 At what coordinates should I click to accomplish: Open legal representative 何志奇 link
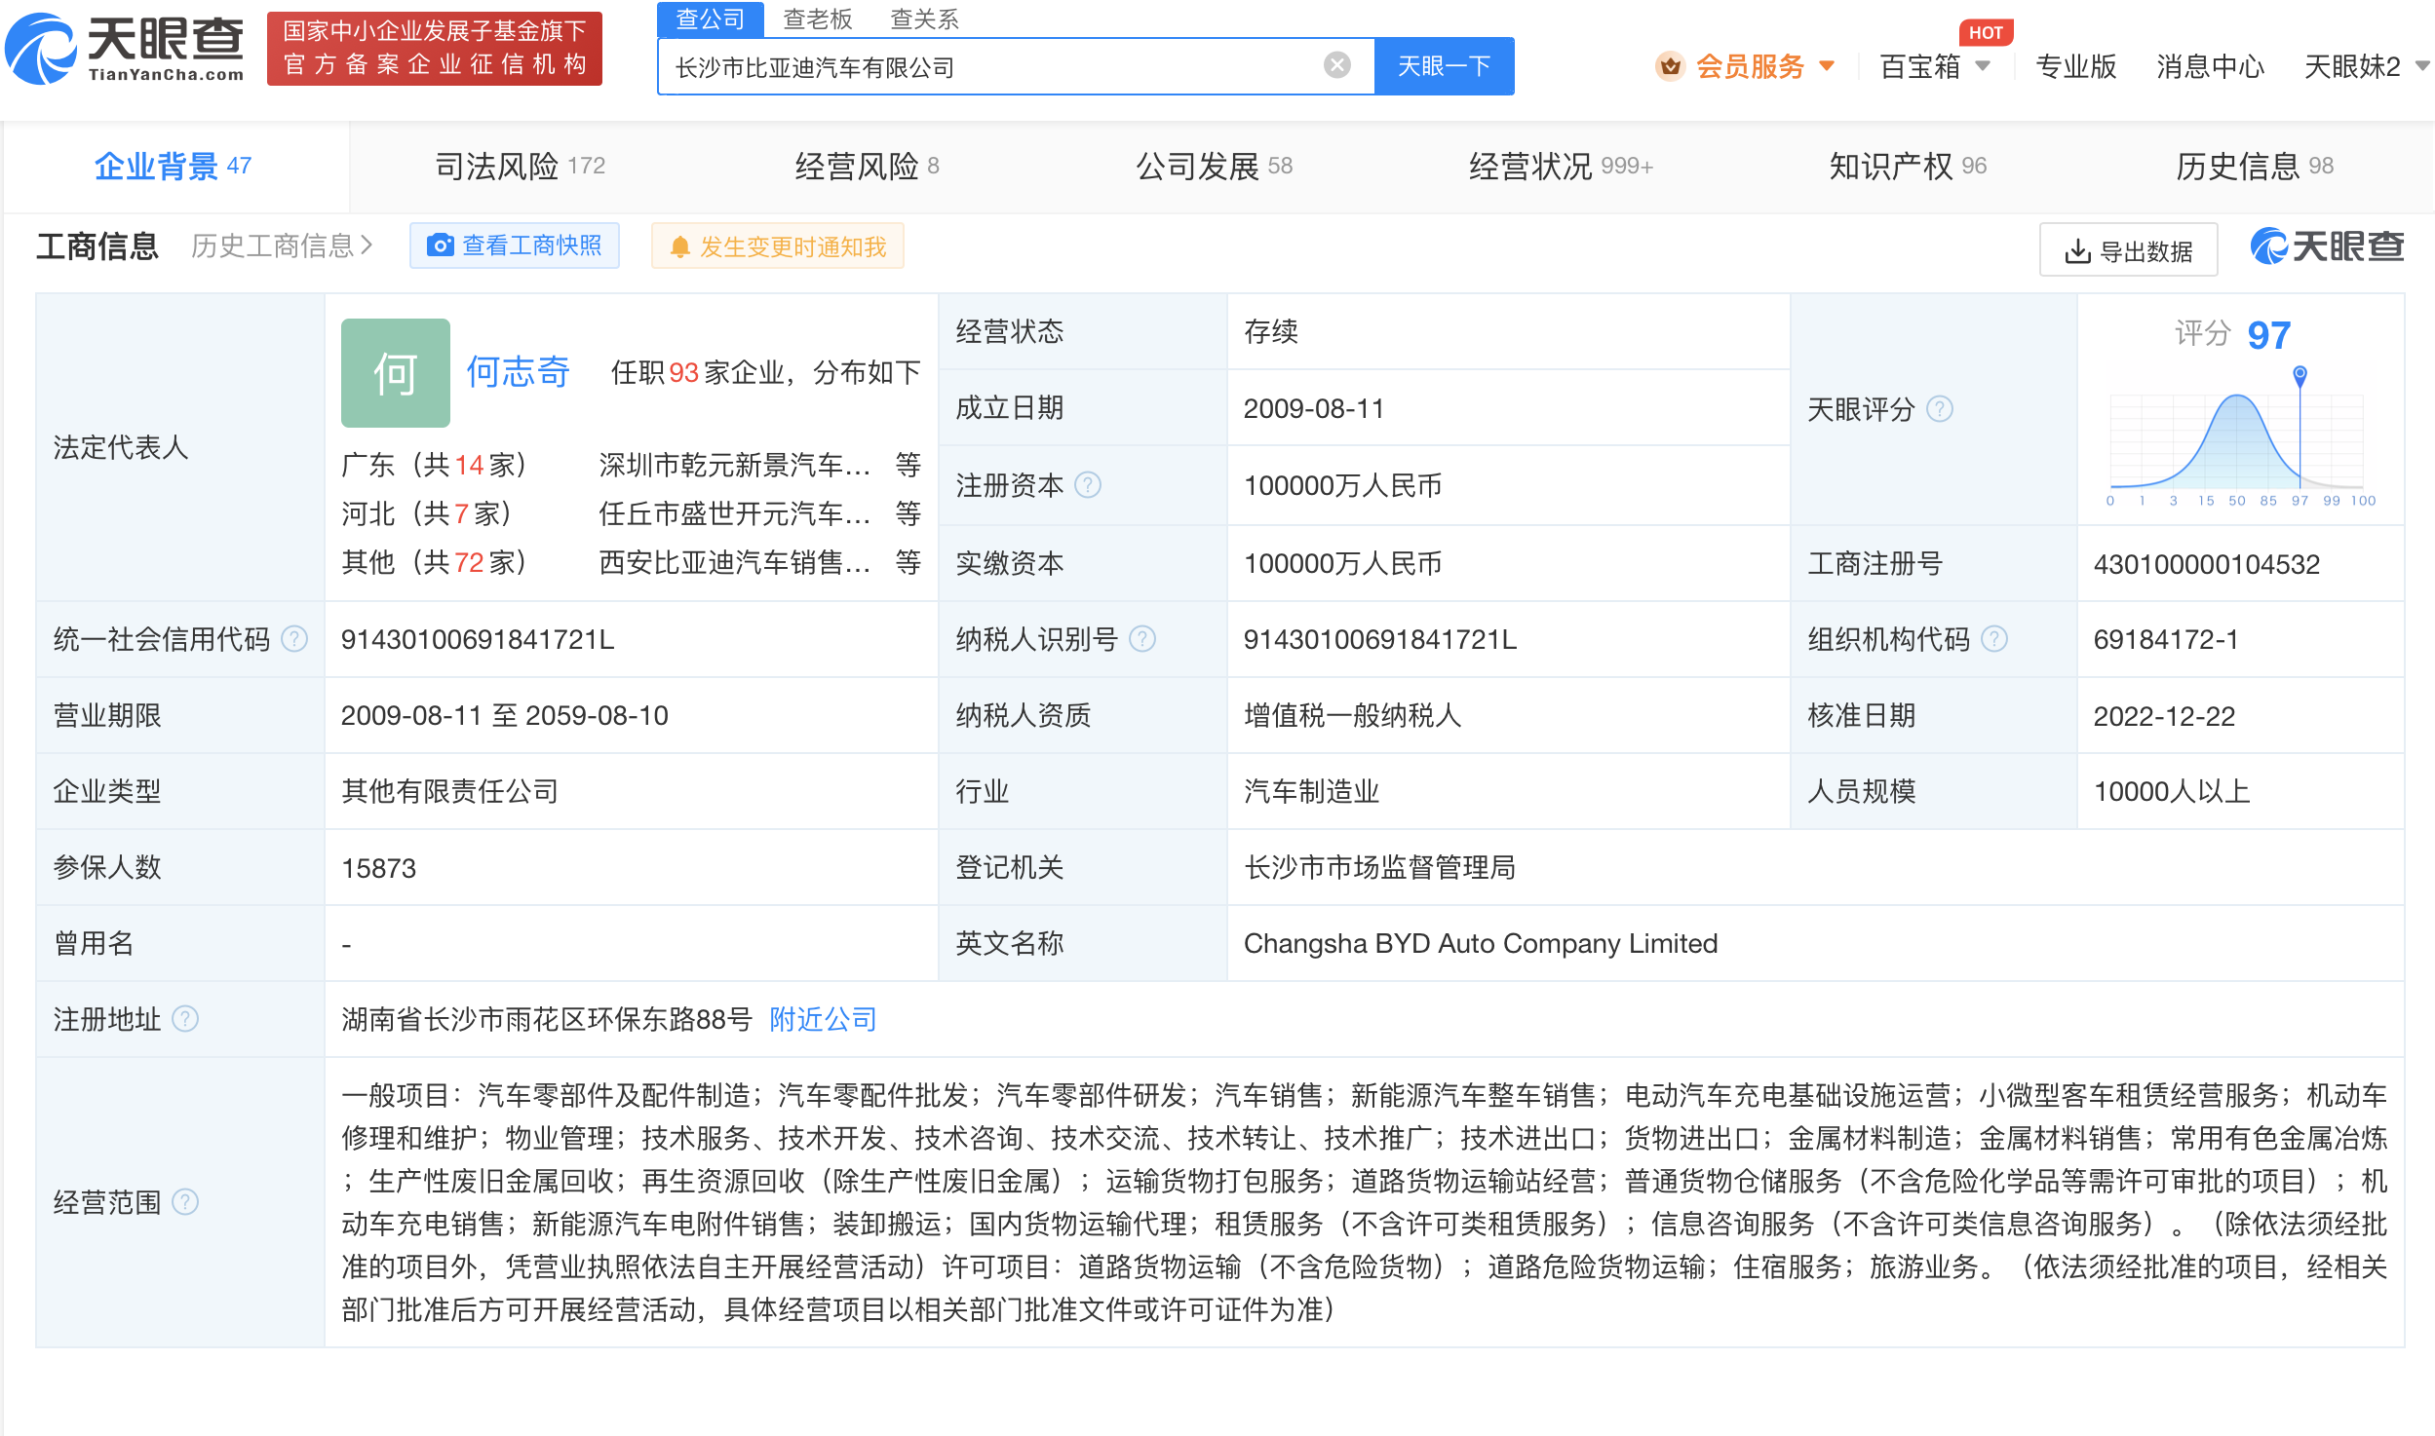(518, 372)
